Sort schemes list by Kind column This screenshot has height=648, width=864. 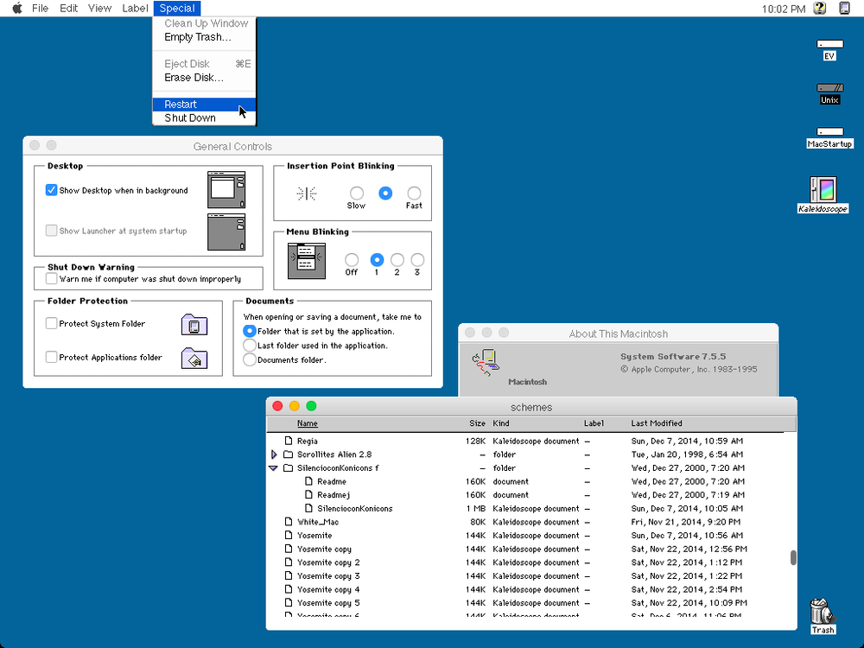pyautogui.click(x=501, y=423)
